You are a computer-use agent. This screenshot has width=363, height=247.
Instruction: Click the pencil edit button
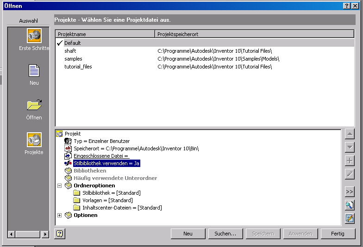(x=350, y=174)
